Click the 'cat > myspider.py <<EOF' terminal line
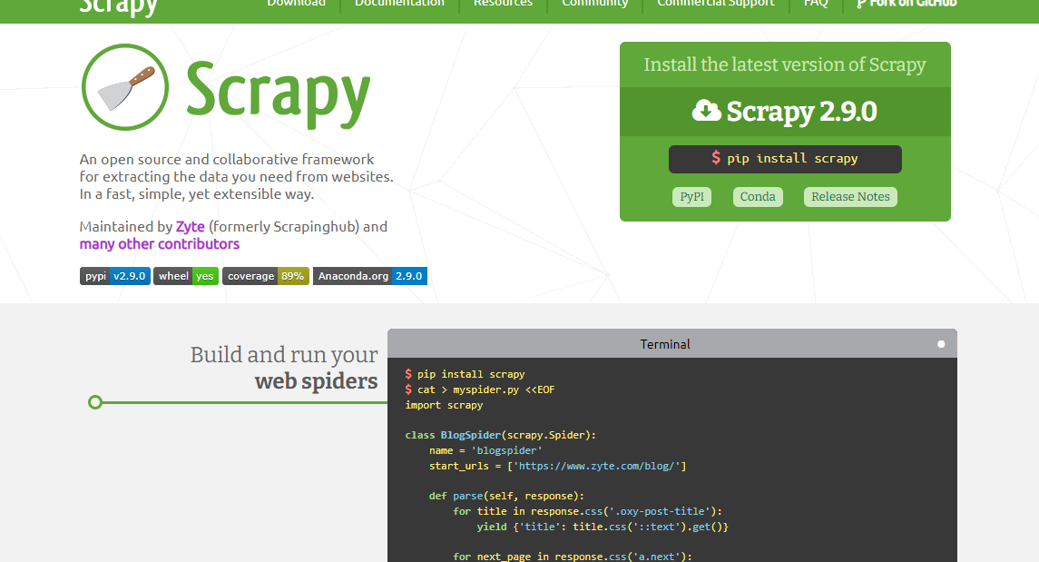The height and width of the screenshot is (562, 1039). [x=480, y=389]
